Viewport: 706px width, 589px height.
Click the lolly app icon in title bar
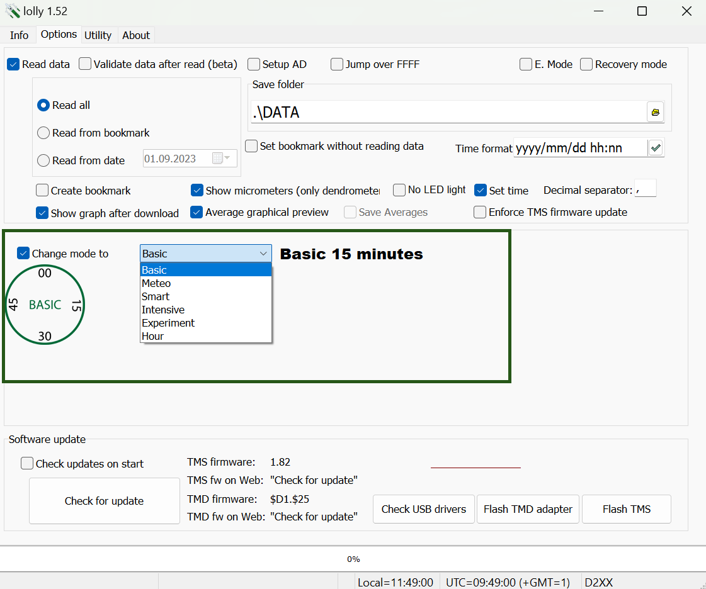click(x=13, y=11)
